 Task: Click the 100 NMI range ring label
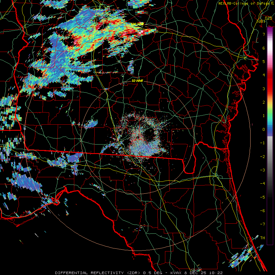click(137, 24)
